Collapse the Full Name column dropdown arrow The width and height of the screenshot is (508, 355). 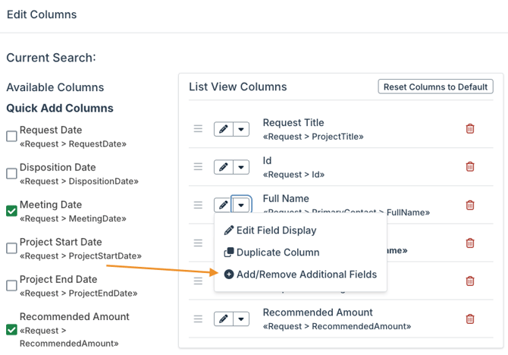(x=241, y=205)
